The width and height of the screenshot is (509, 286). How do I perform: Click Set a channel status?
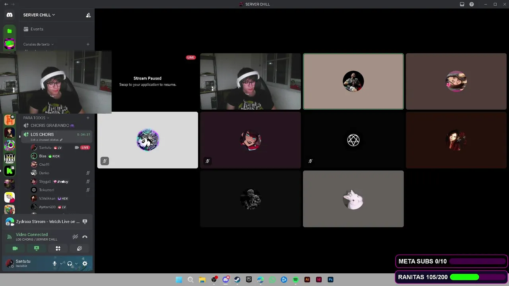coord(47,140)
